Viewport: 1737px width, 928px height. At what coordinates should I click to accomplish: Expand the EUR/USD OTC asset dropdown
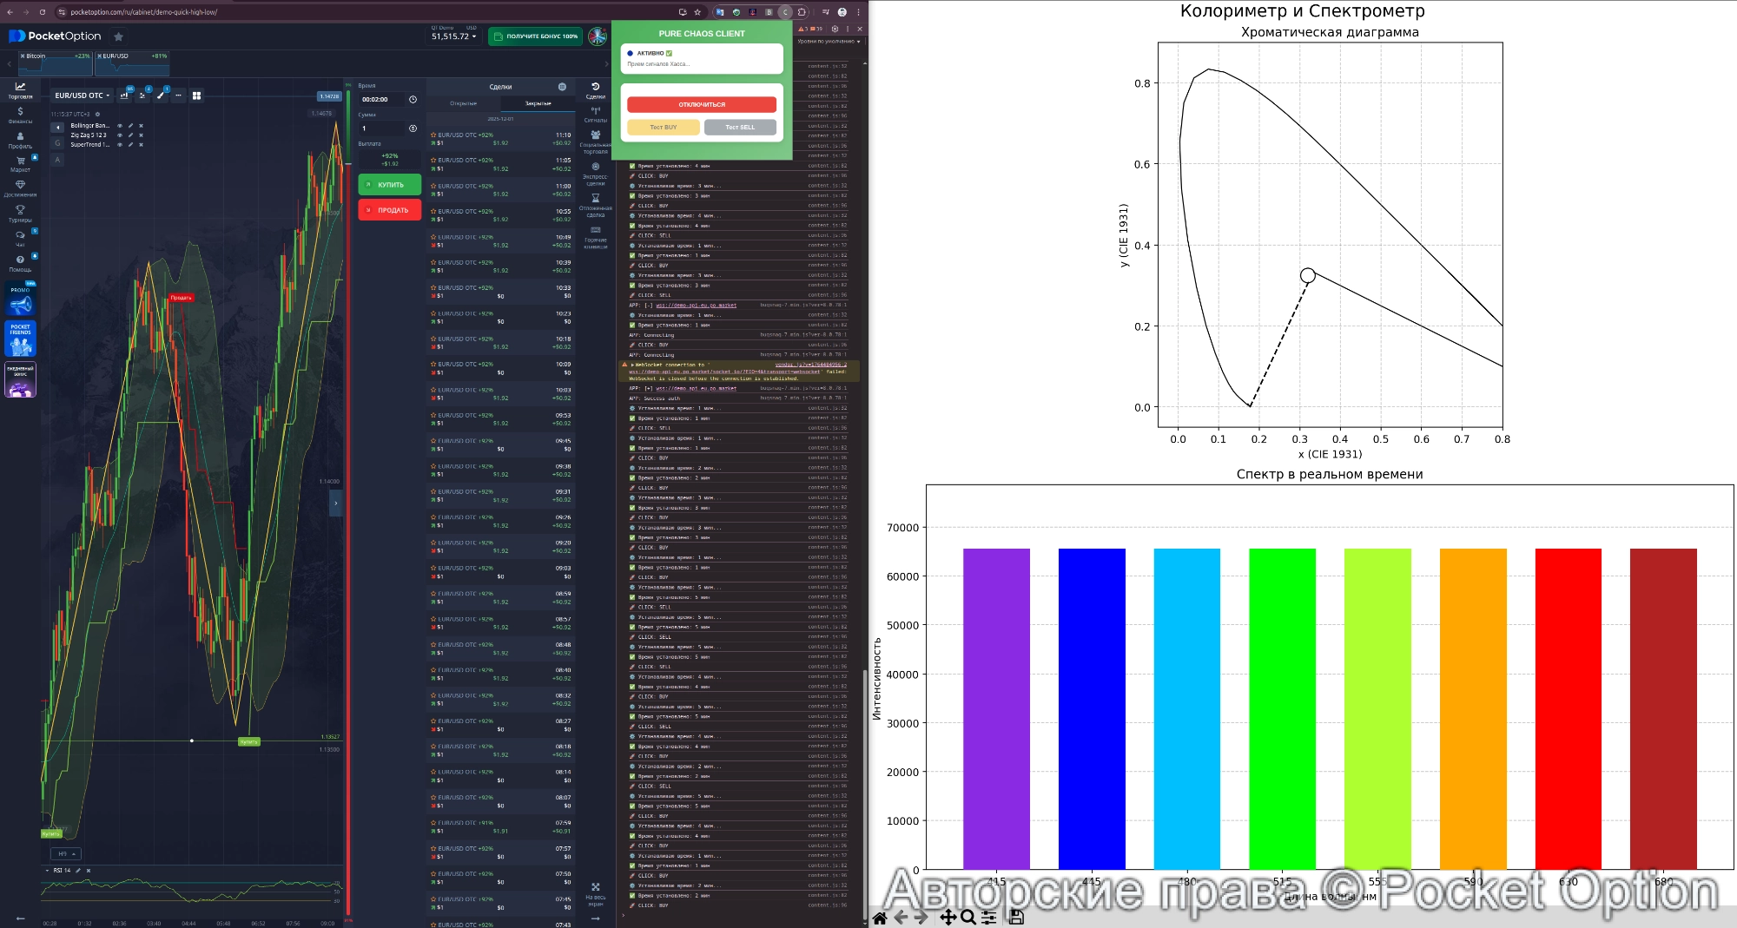(83, 95)
